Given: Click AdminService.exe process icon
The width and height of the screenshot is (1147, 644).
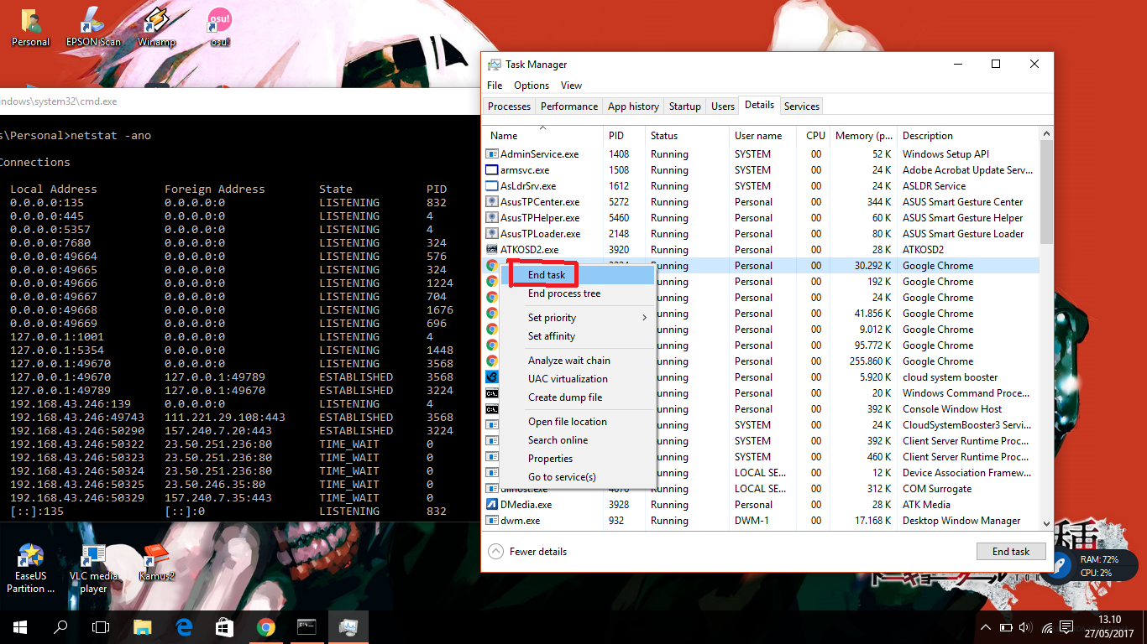Looking at the screenshot, I should point(493,154).
